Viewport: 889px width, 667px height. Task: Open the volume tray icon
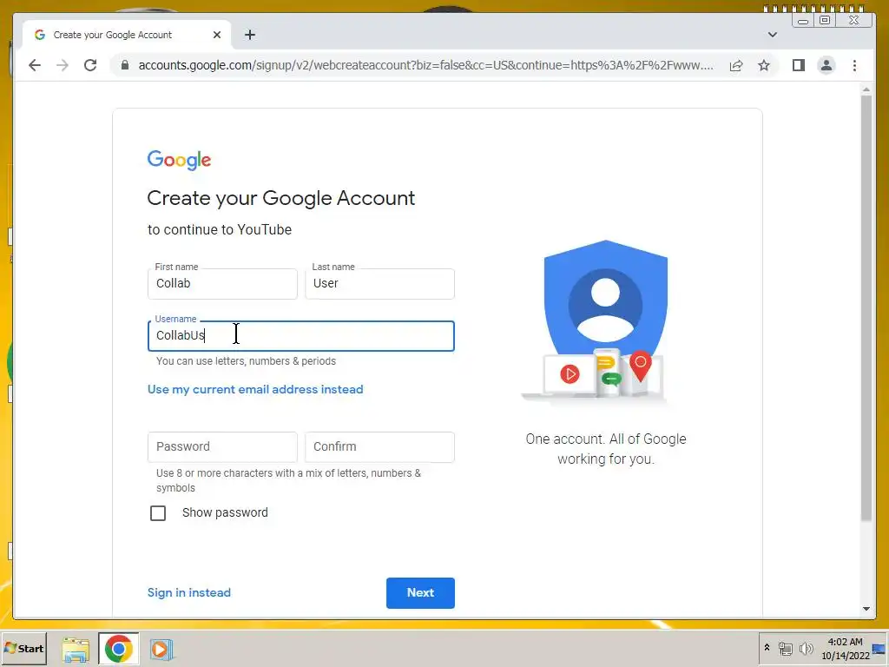coord(806,648)
